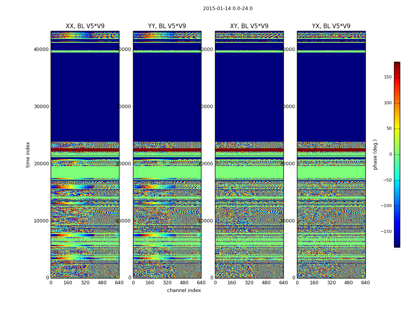Select the "channel index" x-axis label
Viewport: 406px width, 309px height.
click(x=184, y=290)
